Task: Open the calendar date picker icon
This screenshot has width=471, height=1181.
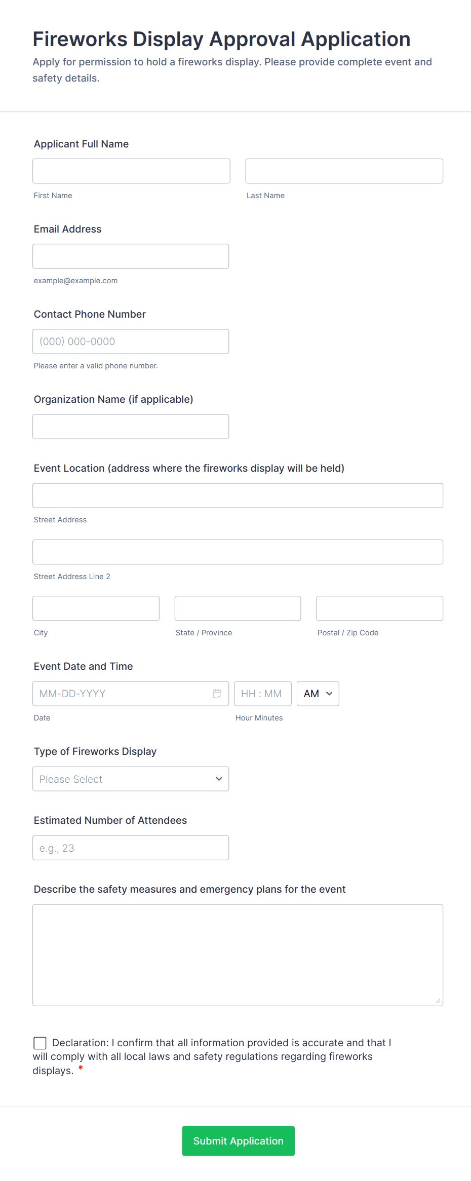Action: pyautogui.click(x=217, y=694)
